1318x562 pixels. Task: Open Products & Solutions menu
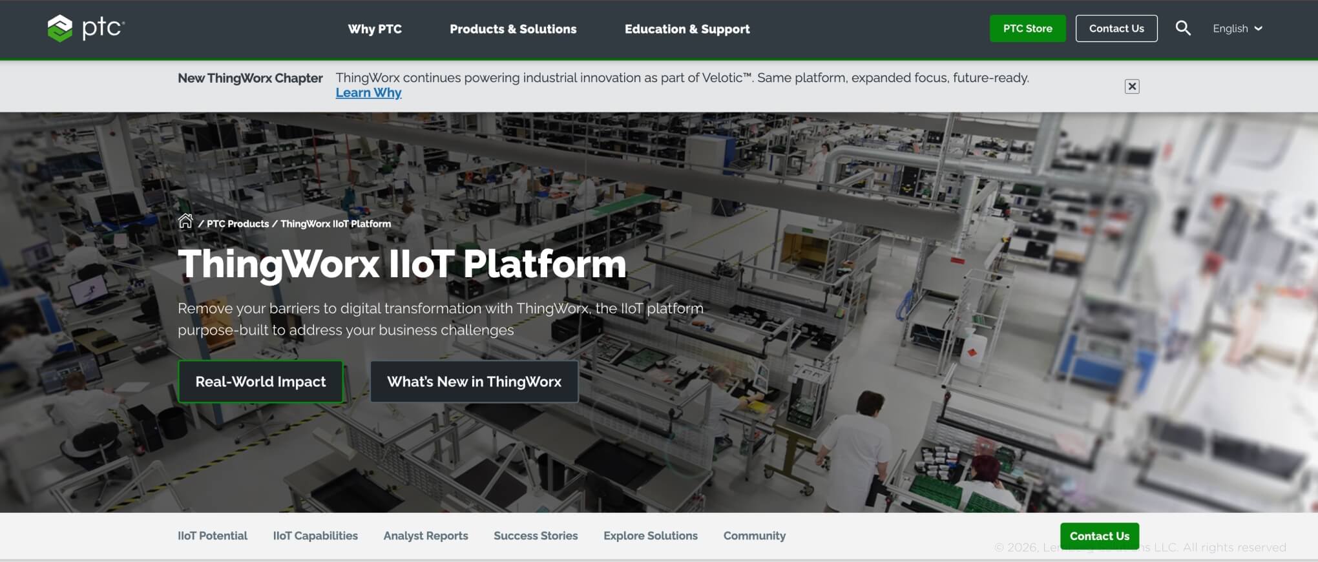point(513,29)
